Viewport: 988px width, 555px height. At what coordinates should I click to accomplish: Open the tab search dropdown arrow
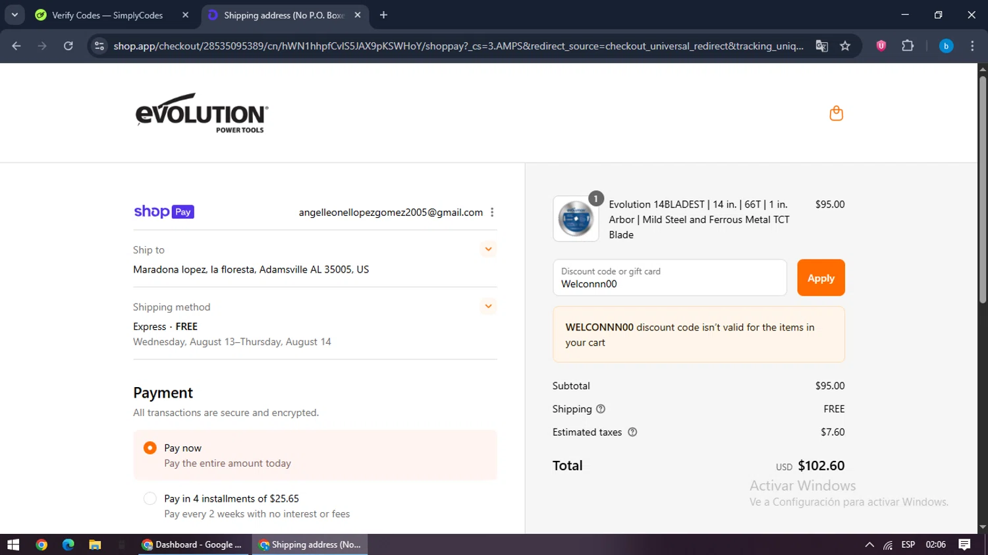tap(14, 14)
